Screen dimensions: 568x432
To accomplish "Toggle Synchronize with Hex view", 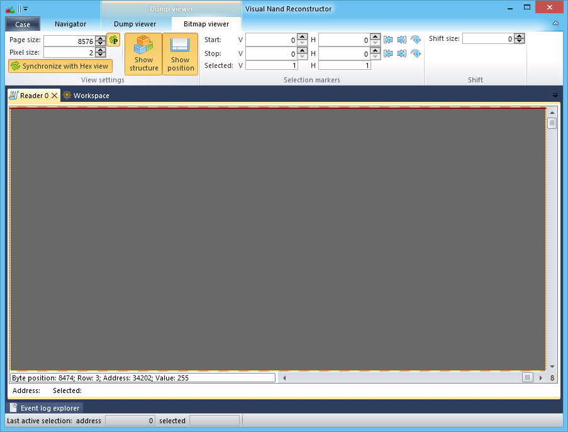I will pyautogui.click(x=60, y=66).
